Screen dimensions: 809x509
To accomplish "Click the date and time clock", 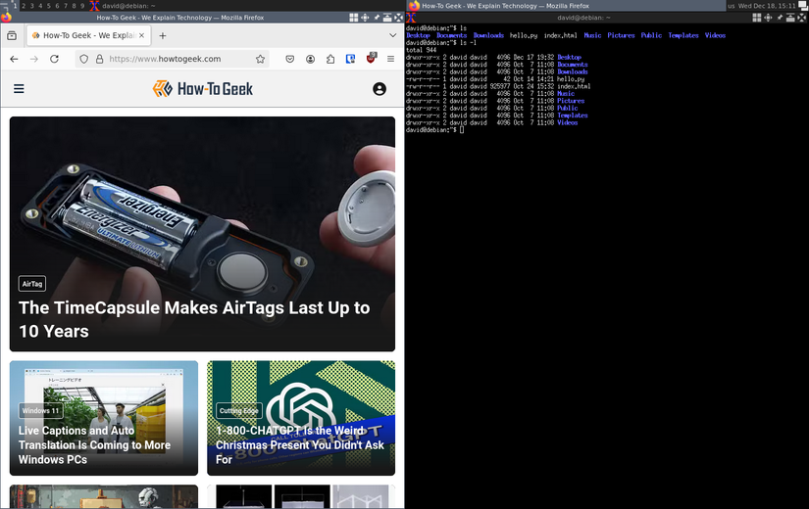I will (767, 6).
